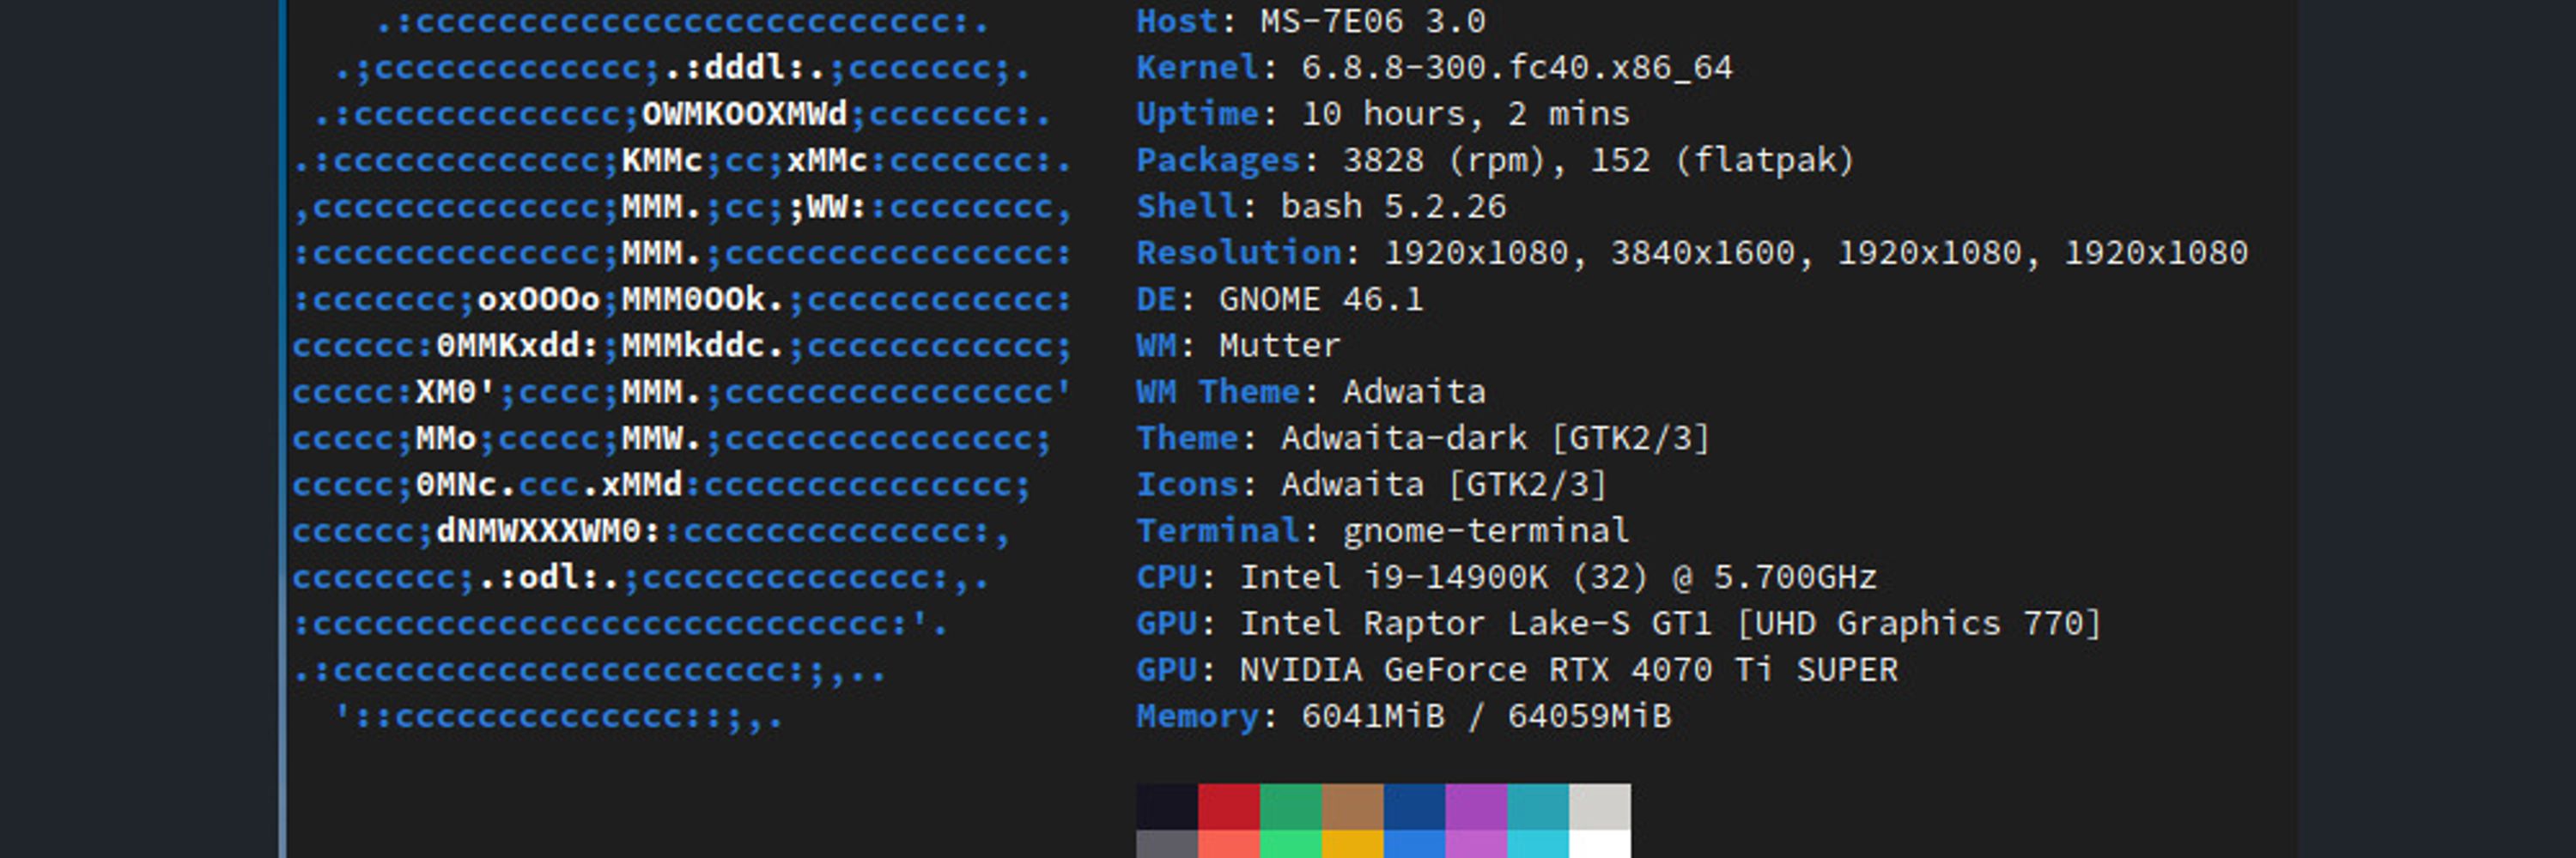This screenshot has height=858, width=2576.
Task: Click the dark blue swatch in top palette row
Action: pos(1415,807)
